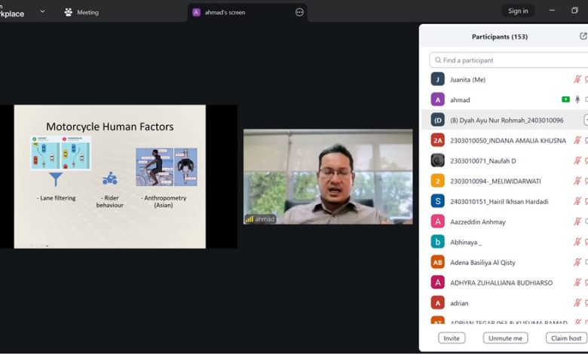This screenshot has height=354, width=588.
Task: Click the avatar of 2303010071_Naufah D
Action: coord(437,160)
